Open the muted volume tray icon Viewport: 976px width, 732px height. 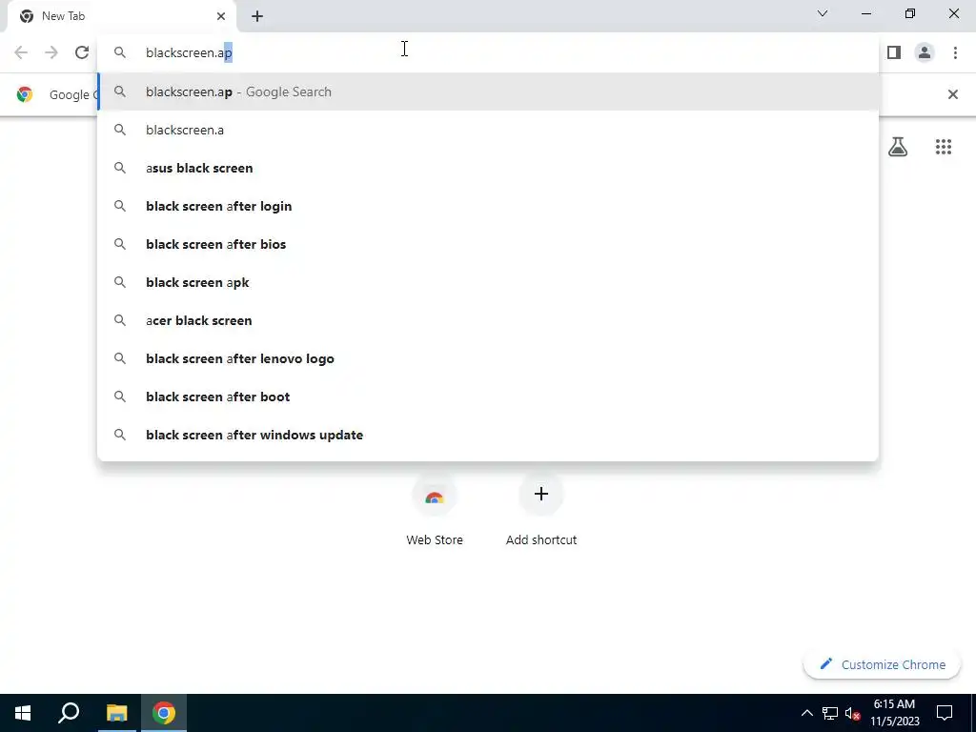(x=852, y=713)
